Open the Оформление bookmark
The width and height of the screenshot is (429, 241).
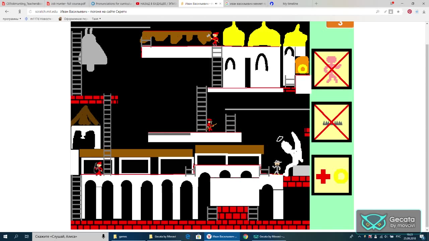tap(73, 19)
